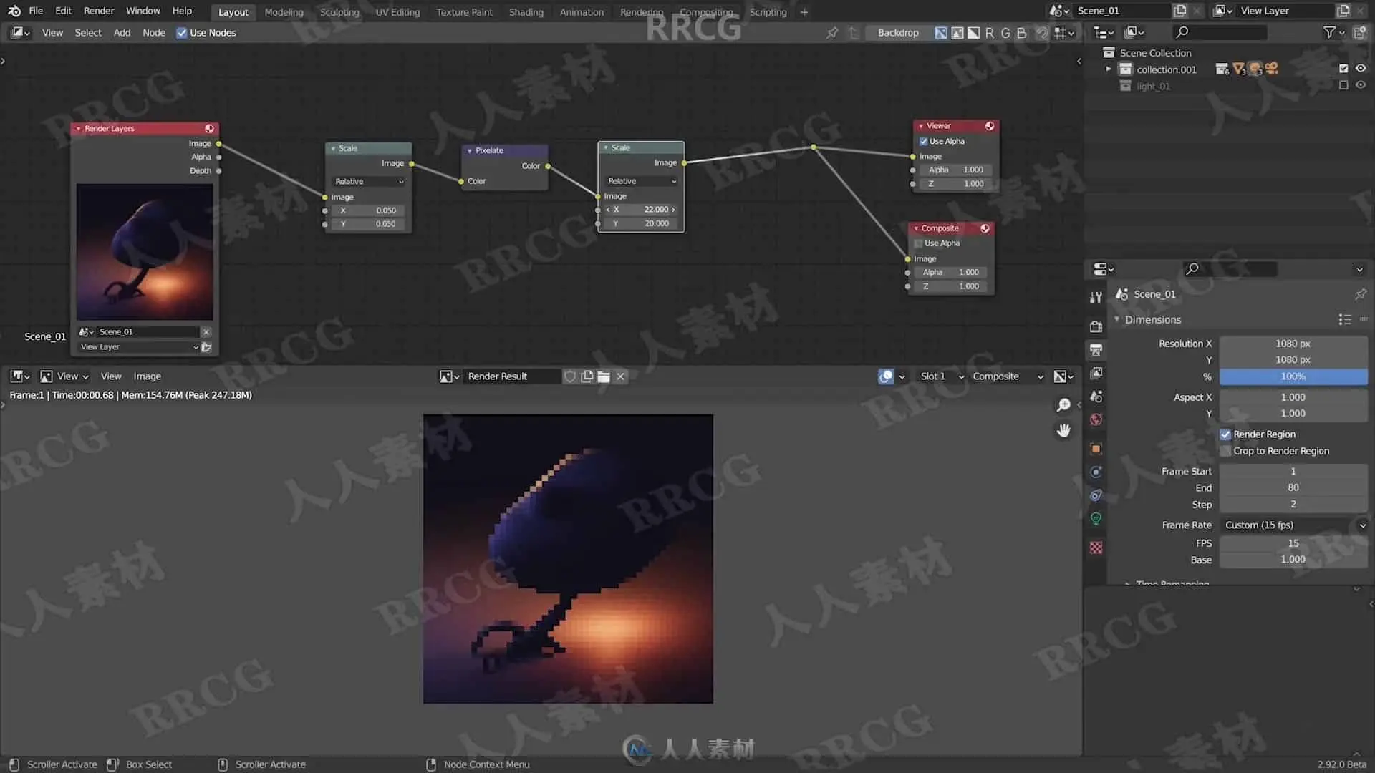Click the resolution percentage 100% slider

coord(1293,376)
